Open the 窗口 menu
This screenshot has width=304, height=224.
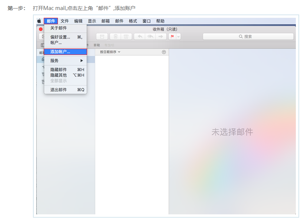[x=146, y=21]
